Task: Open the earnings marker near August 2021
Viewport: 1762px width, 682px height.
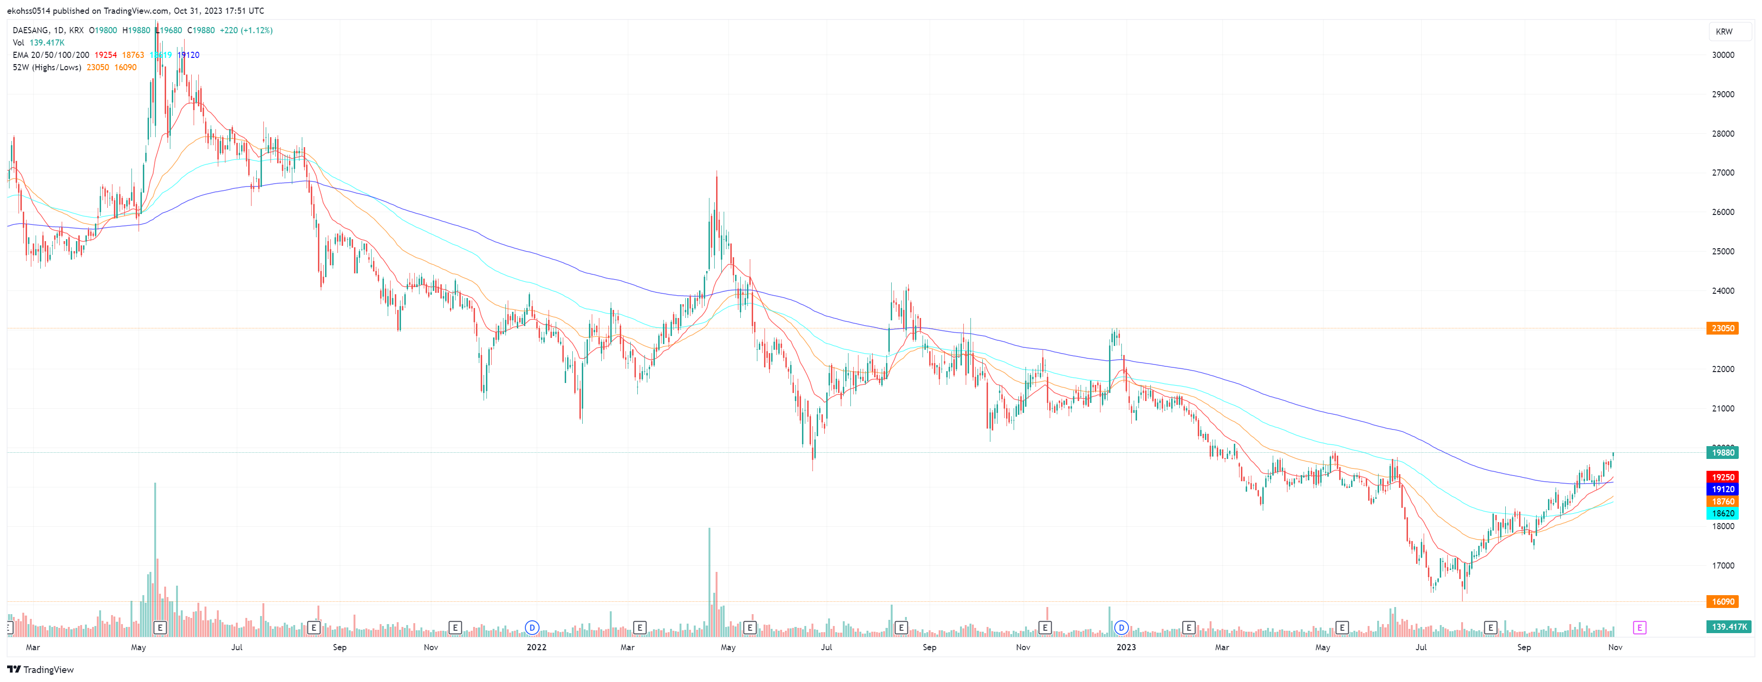Action: (314, 627)
